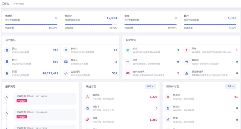Image resolution: width=241 pixels, height=129 pixels.
Task: Click the 栏目 bookmark icon
Action: tap(7, 61)
